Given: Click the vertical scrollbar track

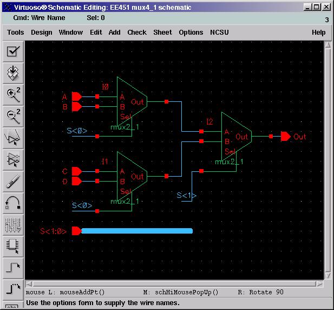Looking at the screenshot, I should click(x=328, y=160).
